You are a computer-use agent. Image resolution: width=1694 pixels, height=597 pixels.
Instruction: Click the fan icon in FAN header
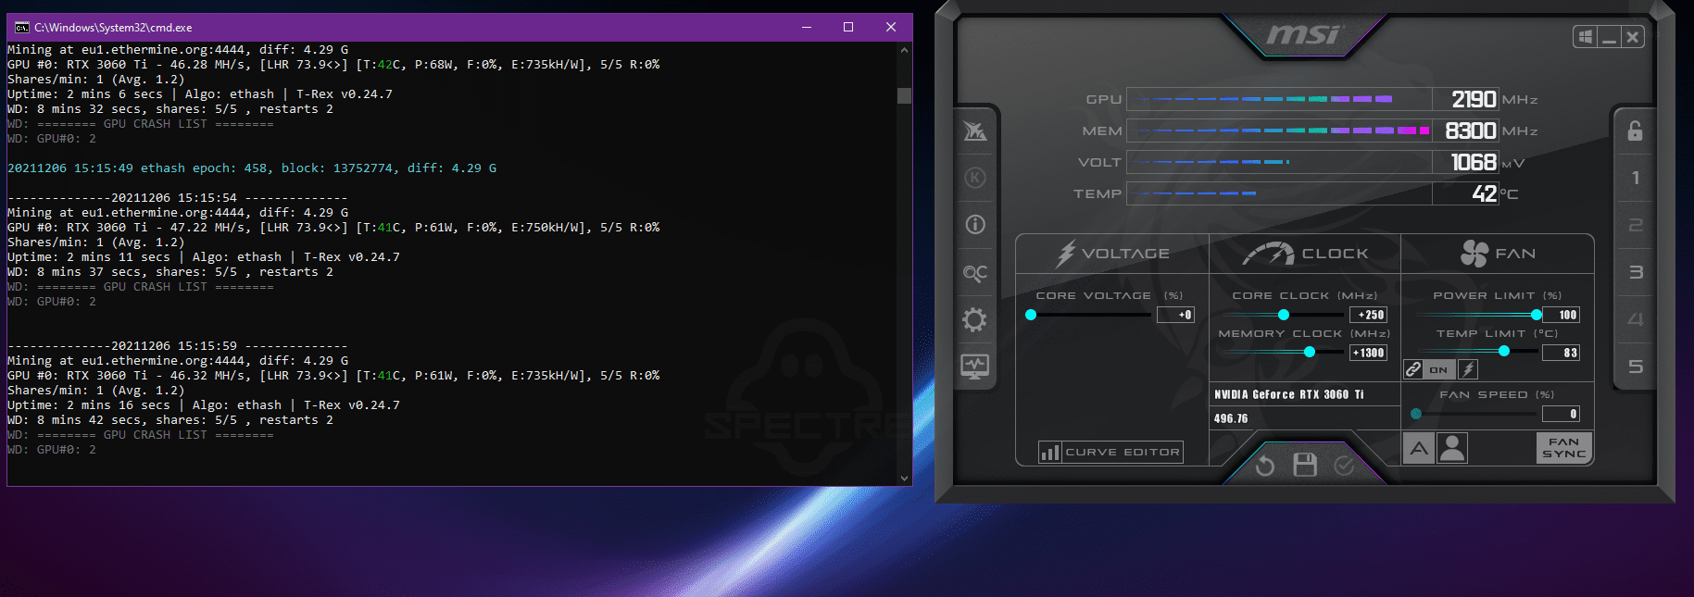point(1474,253)
